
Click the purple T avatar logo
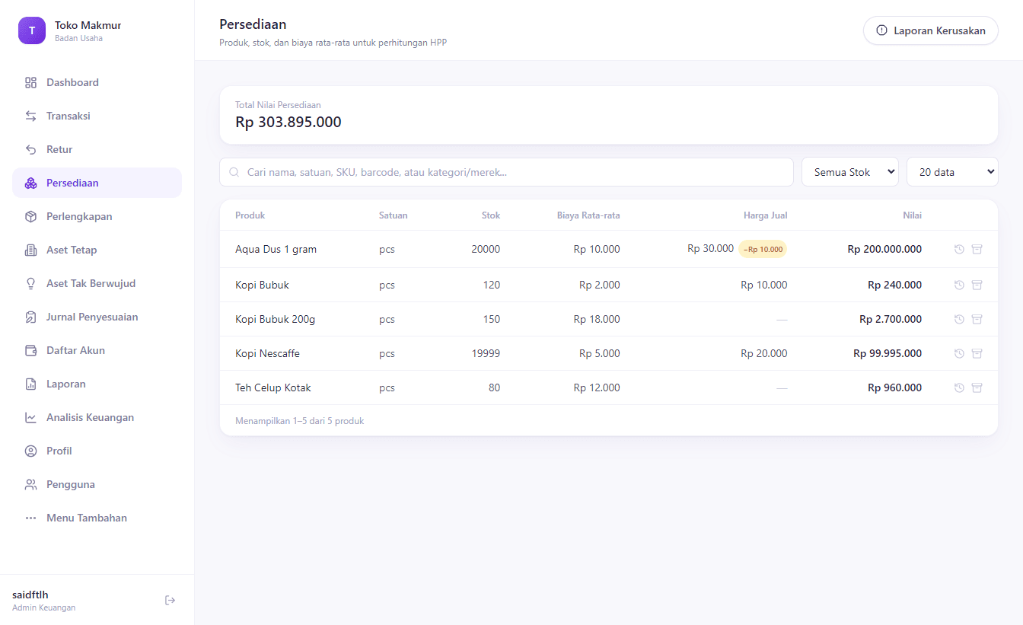[x=32, y=30]
